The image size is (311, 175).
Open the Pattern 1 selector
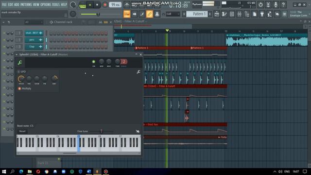point(197,14)
